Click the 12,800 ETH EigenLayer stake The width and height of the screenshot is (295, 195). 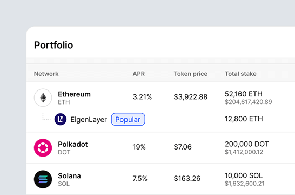(244, 119)
